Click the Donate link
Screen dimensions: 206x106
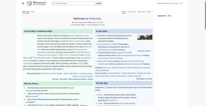(160, 3)
